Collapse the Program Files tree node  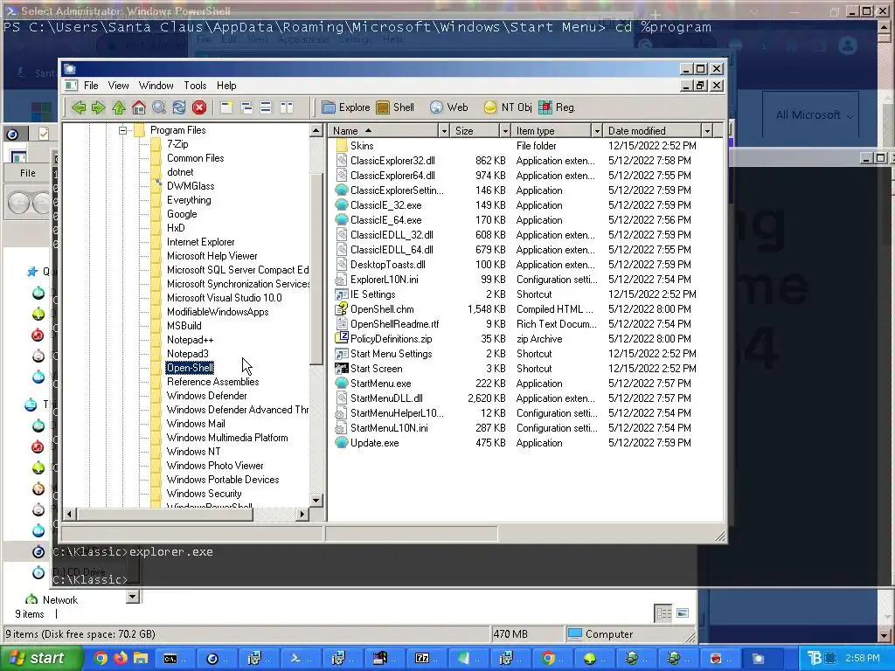pos(122,131)
